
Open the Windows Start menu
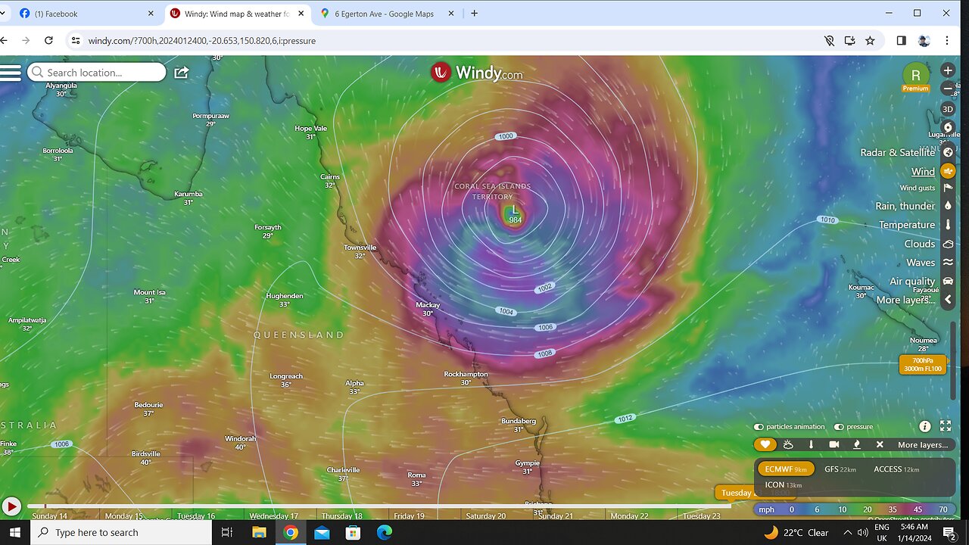click(x=14, y=532)
